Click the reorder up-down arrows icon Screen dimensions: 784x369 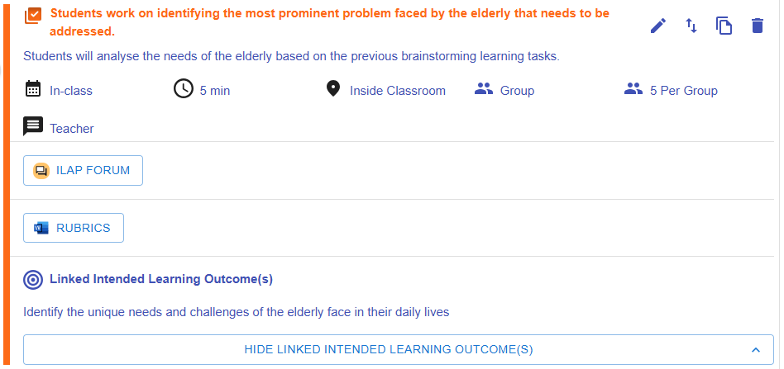(691, 26)
